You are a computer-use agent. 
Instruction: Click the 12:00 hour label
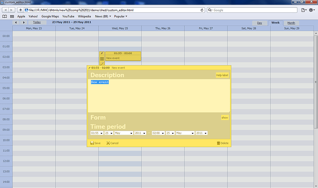[x=6, y=161]
